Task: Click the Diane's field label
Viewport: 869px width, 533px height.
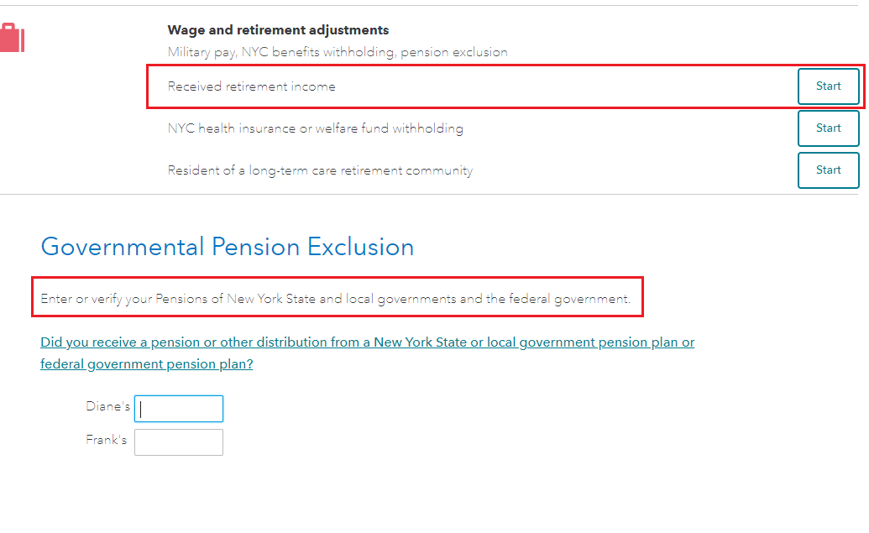Action: (x=107, y=406)
